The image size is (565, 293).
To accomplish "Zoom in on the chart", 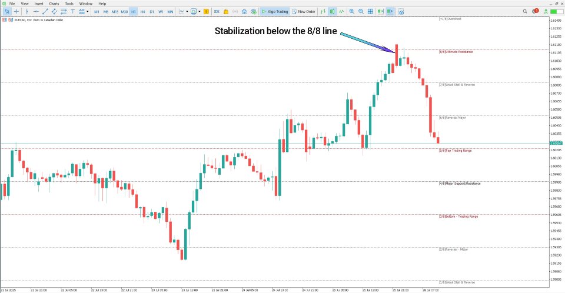I will pyautogui.click(x=352, y=12).
